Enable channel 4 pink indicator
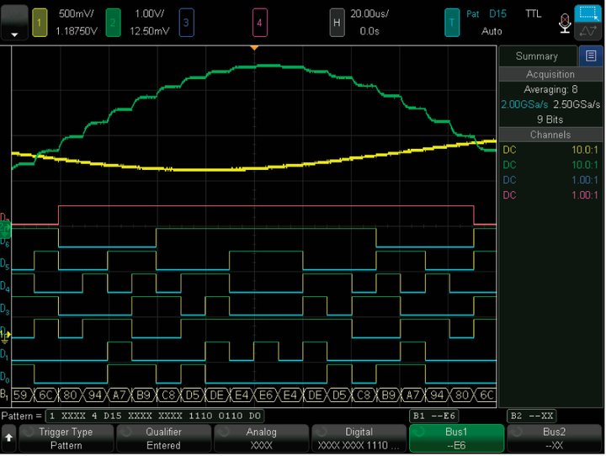Viewport: 606px width, 456px height. [260, 23]
